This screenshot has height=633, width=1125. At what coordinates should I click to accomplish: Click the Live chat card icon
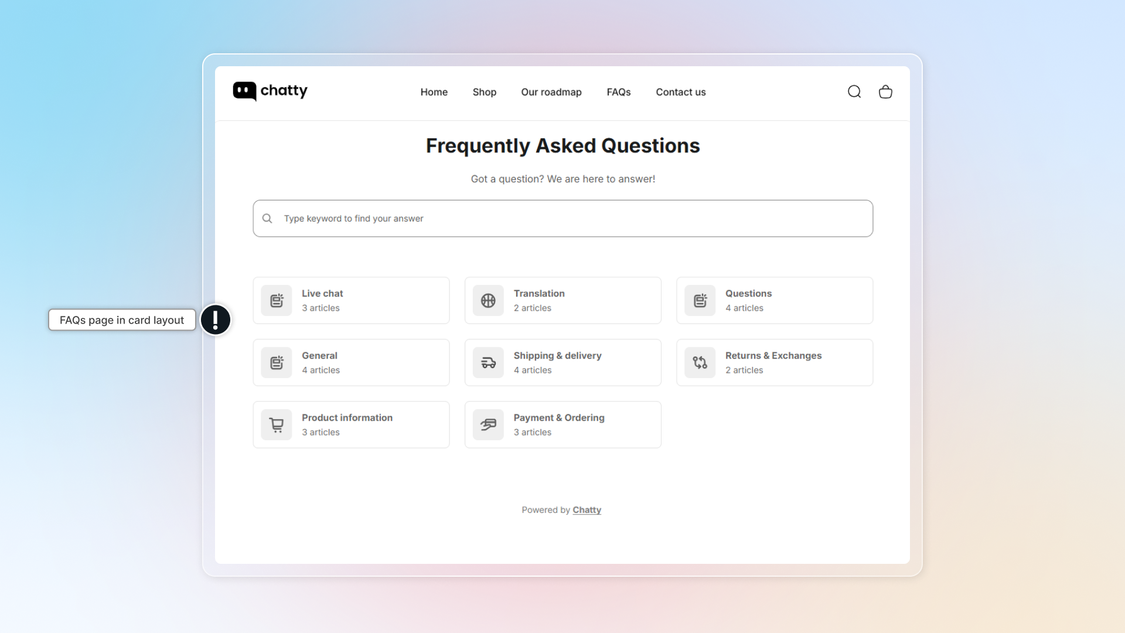(277, 301)
